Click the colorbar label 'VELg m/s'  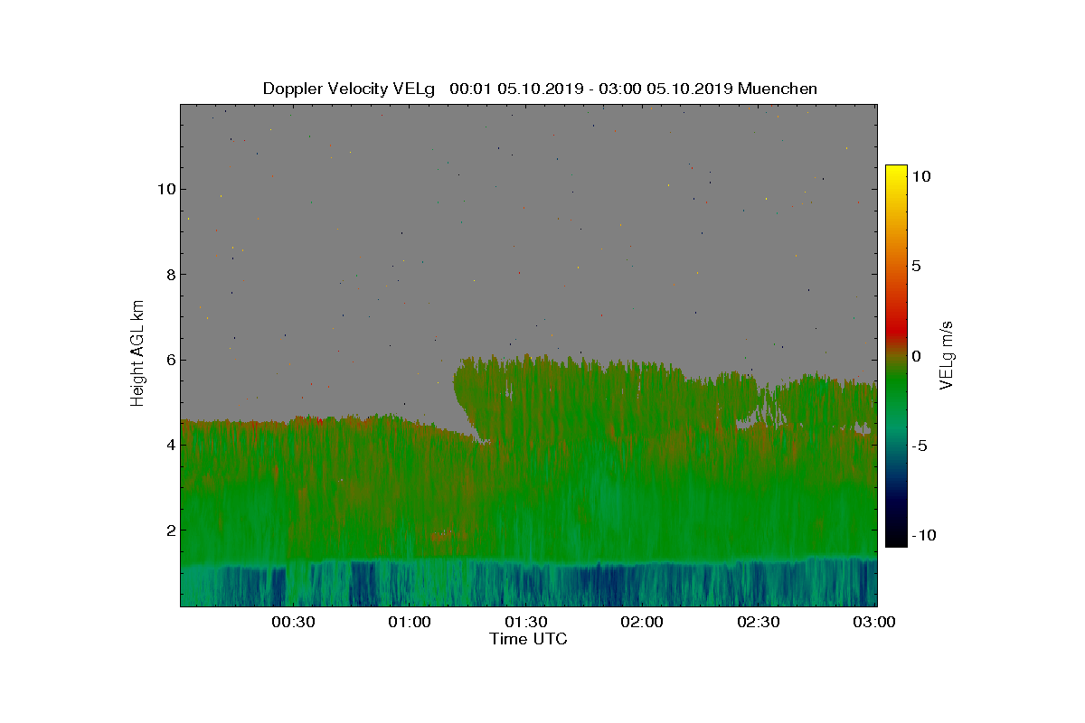(947, 354)
